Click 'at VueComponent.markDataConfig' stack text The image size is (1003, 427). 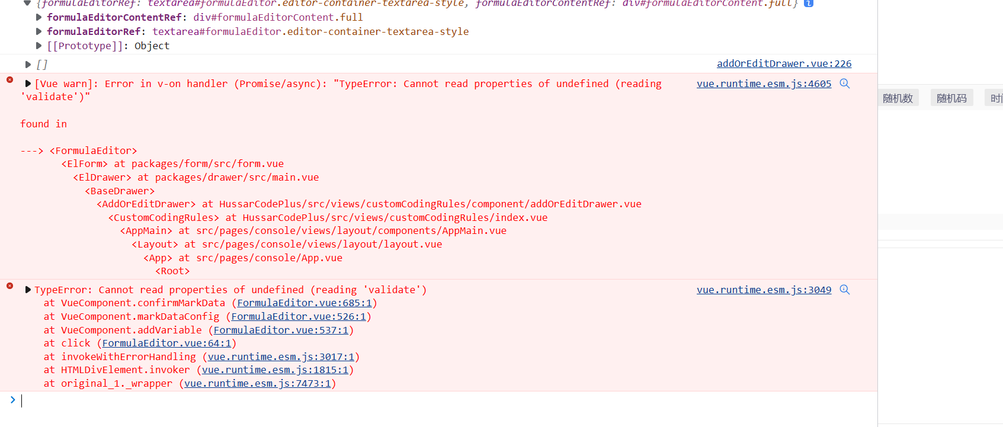coord(132,316)
